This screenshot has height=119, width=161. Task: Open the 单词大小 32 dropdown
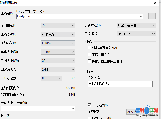58,61
